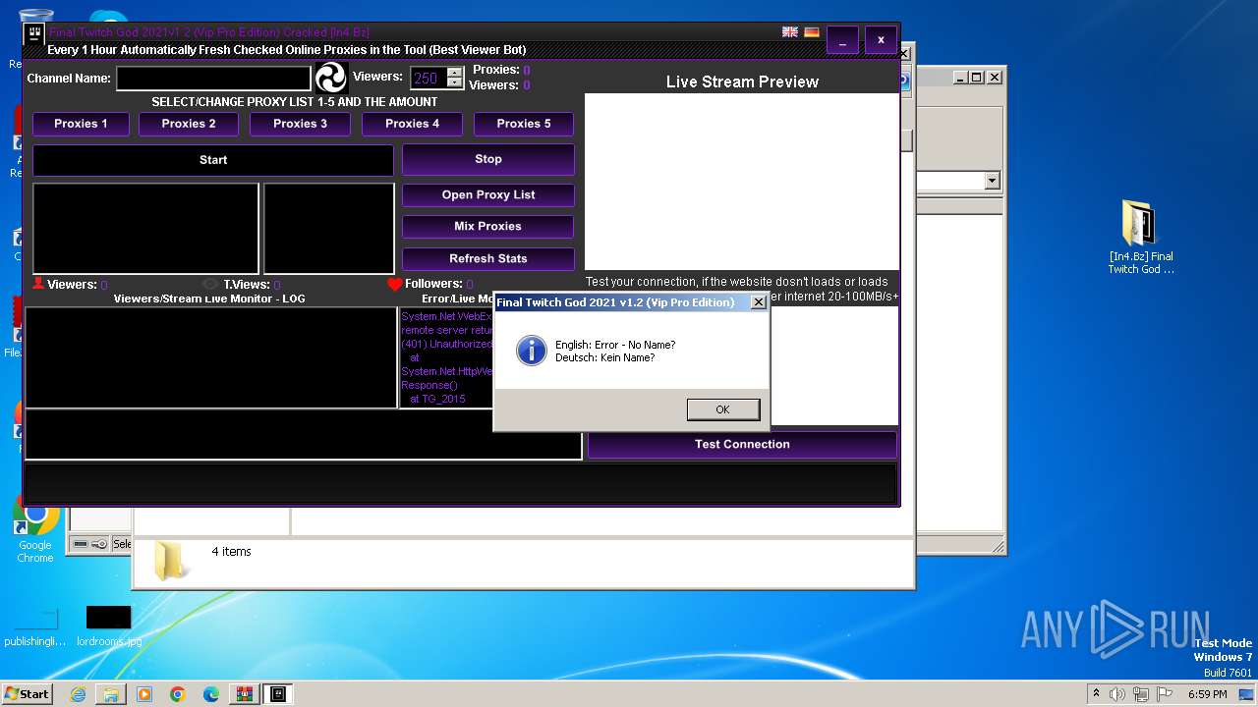The image size is (1258, 707).
Task: Select the Proxies 1 list
Action: (81, 124)
